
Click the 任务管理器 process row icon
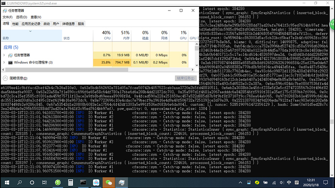pyautogui.click(x=10, y=55)
